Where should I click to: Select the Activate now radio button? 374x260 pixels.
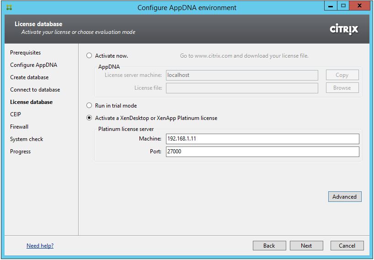click(90, 56)
